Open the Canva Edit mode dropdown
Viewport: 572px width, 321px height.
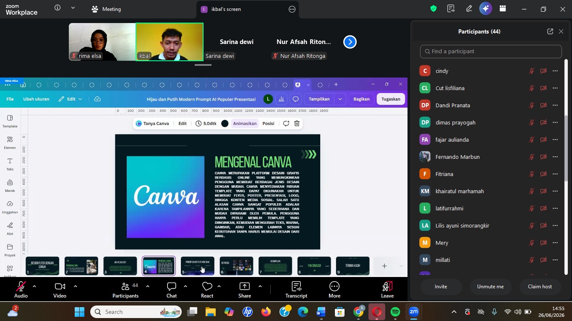click(71, 99)
